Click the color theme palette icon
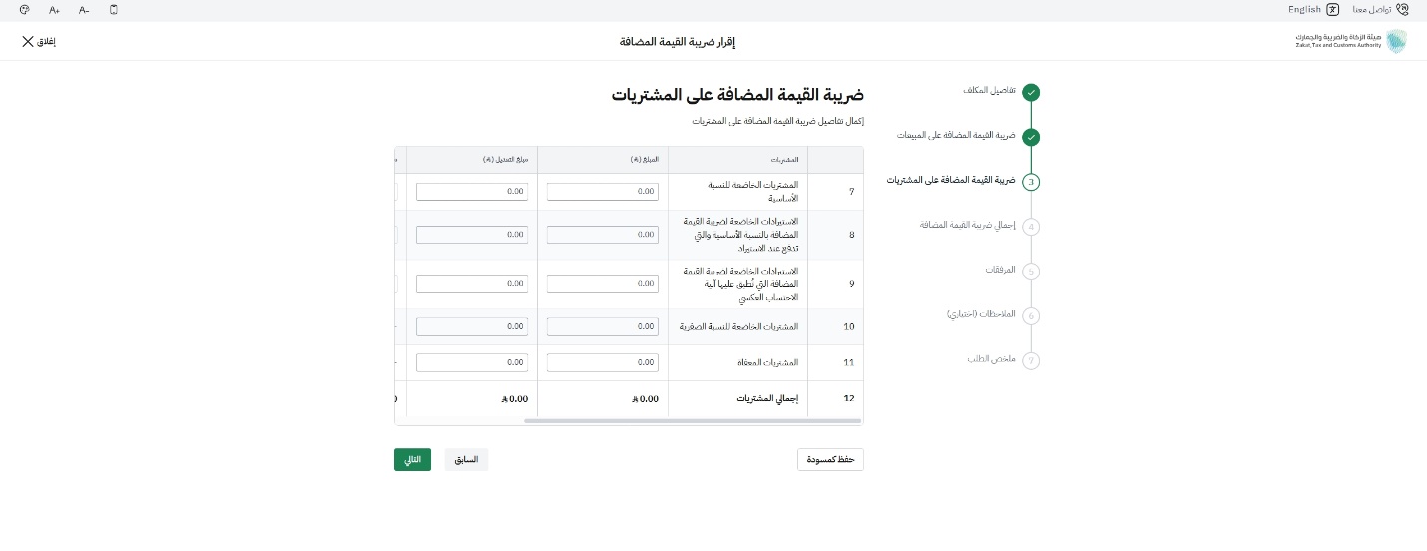Screen dimensions: 1427x551 [24, 9]
